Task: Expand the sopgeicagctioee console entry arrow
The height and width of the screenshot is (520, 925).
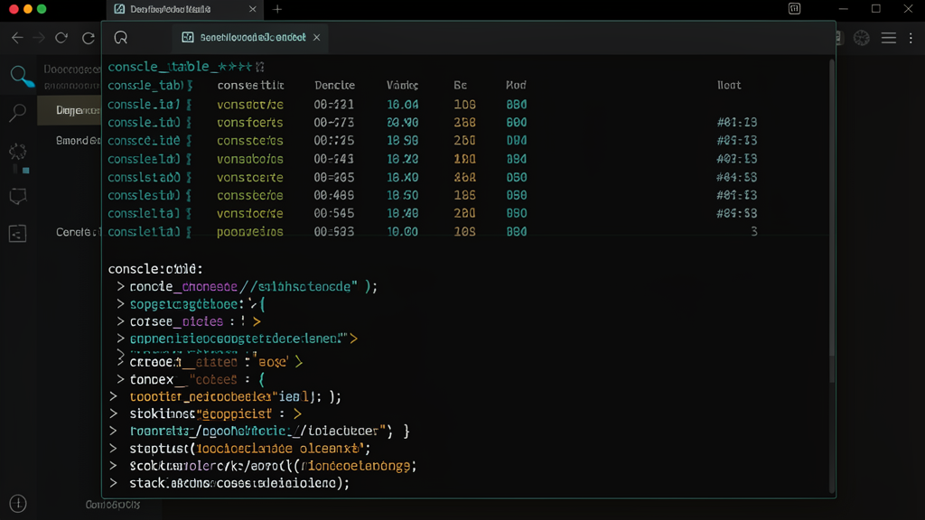Action: click(x=120, y=304)
